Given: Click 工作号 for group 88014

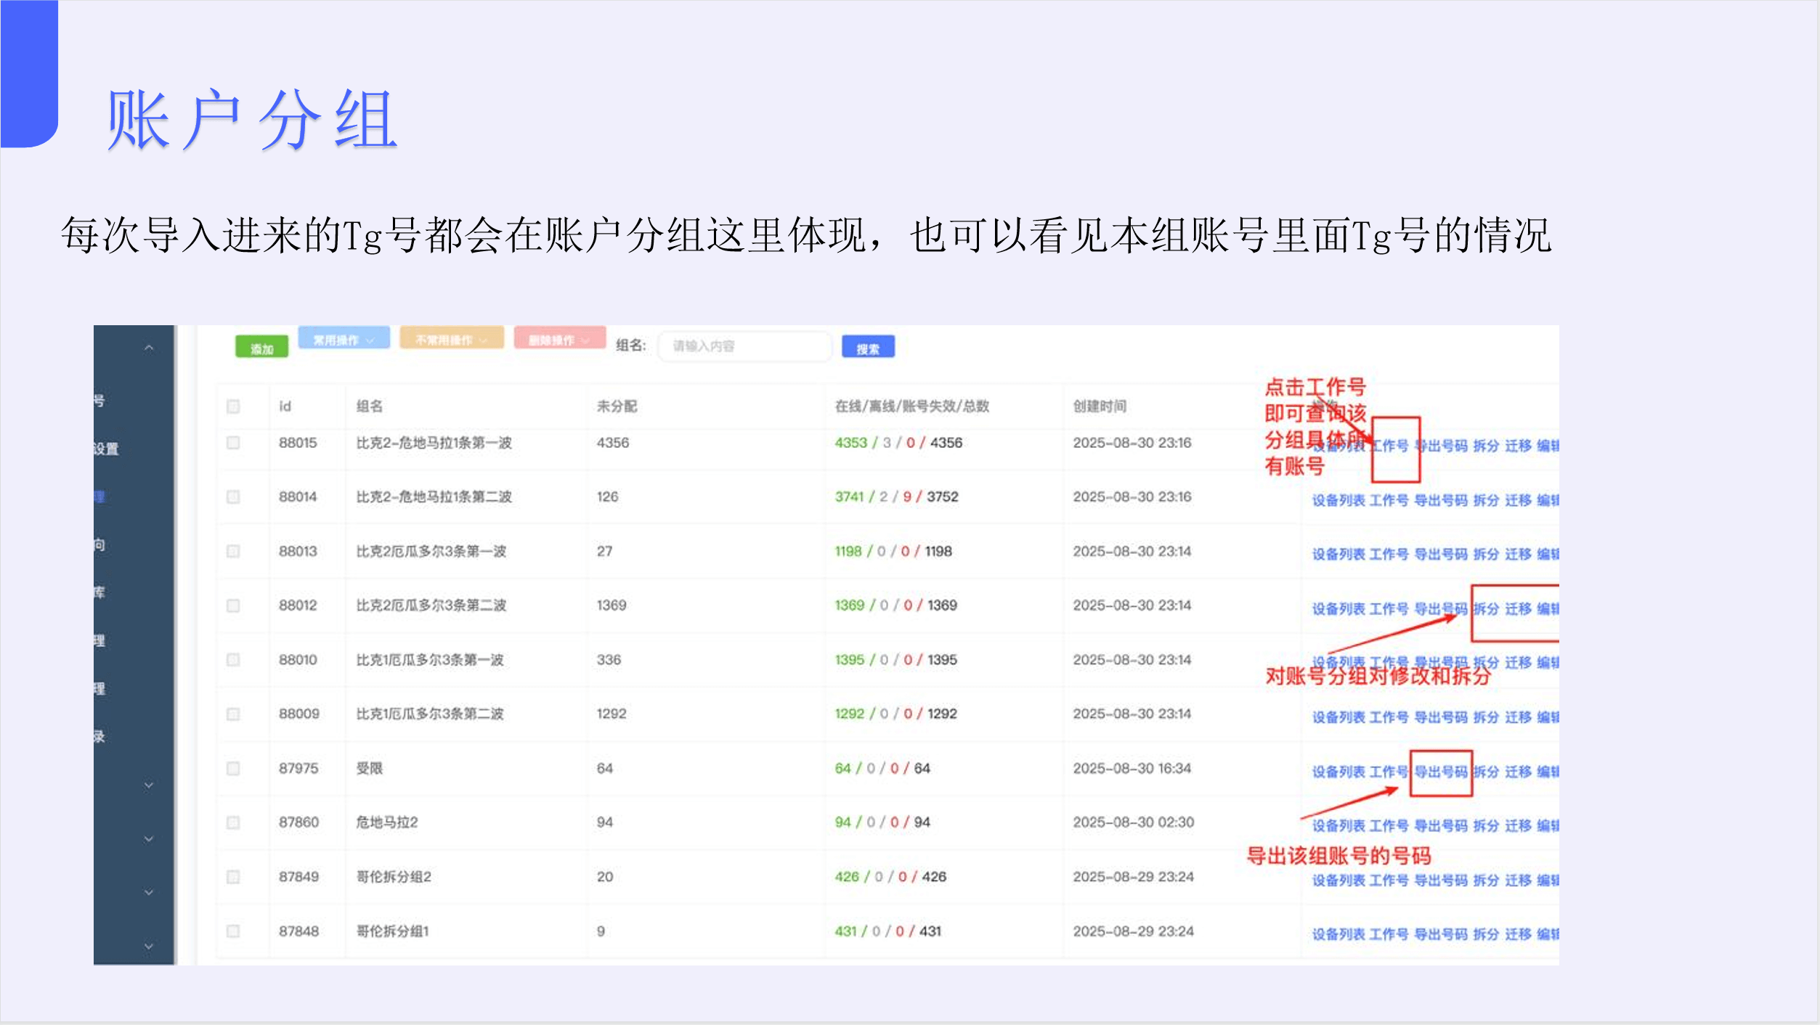Looking at the screenshot, I should 1392,502.
